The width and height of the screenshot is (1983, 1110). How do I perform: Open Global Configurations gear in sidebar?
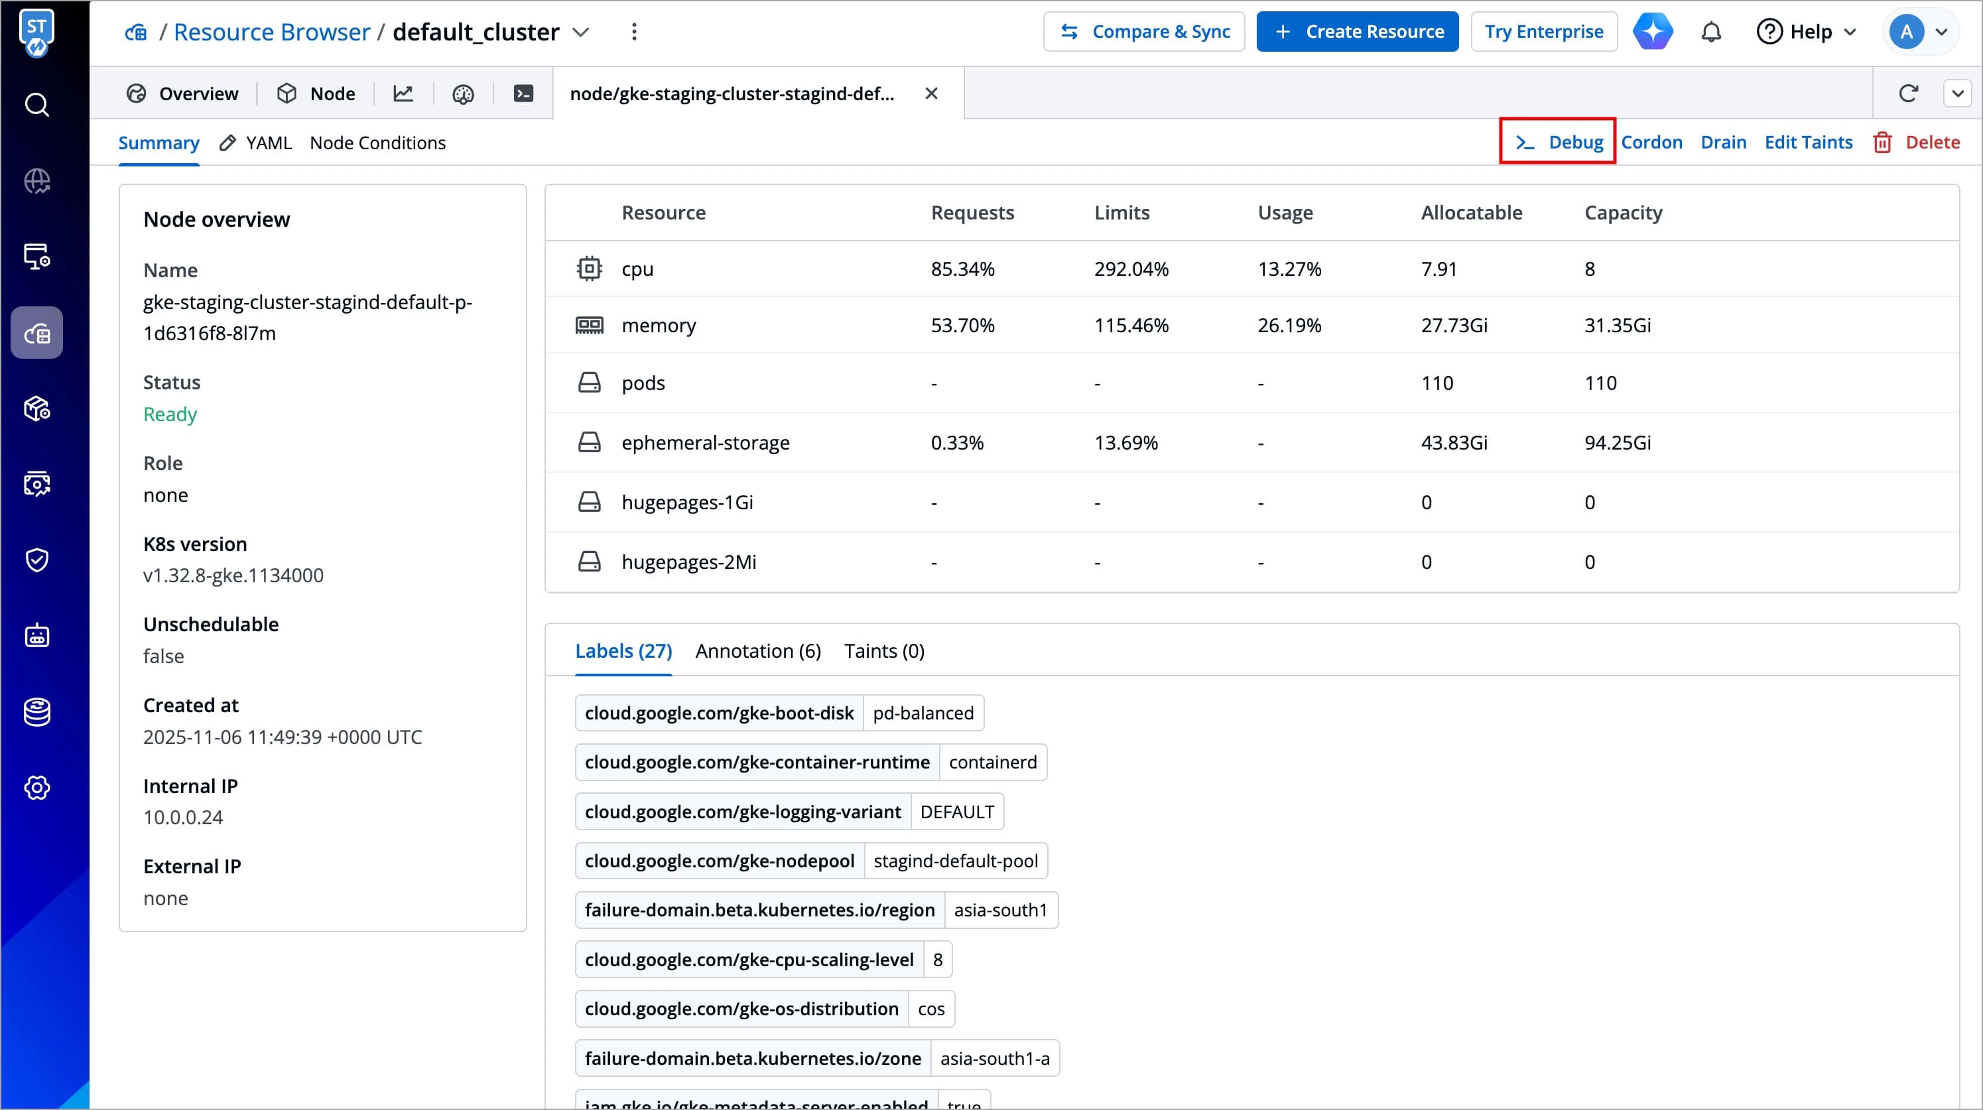(37, 788)
